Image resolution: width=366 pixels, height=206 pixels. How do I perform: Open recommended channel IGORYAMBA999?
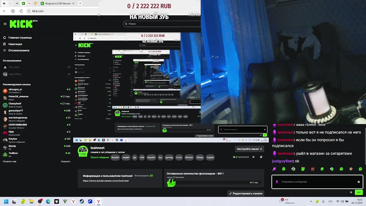tap(37, 126)
